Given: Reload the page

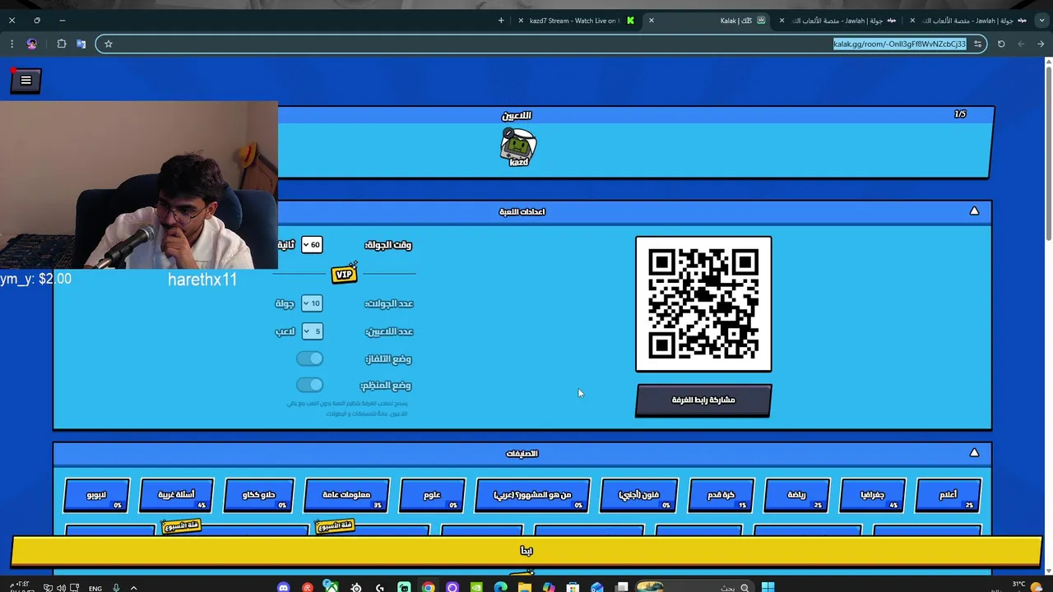Looking at the screenshot, I should pos(1001,44).
